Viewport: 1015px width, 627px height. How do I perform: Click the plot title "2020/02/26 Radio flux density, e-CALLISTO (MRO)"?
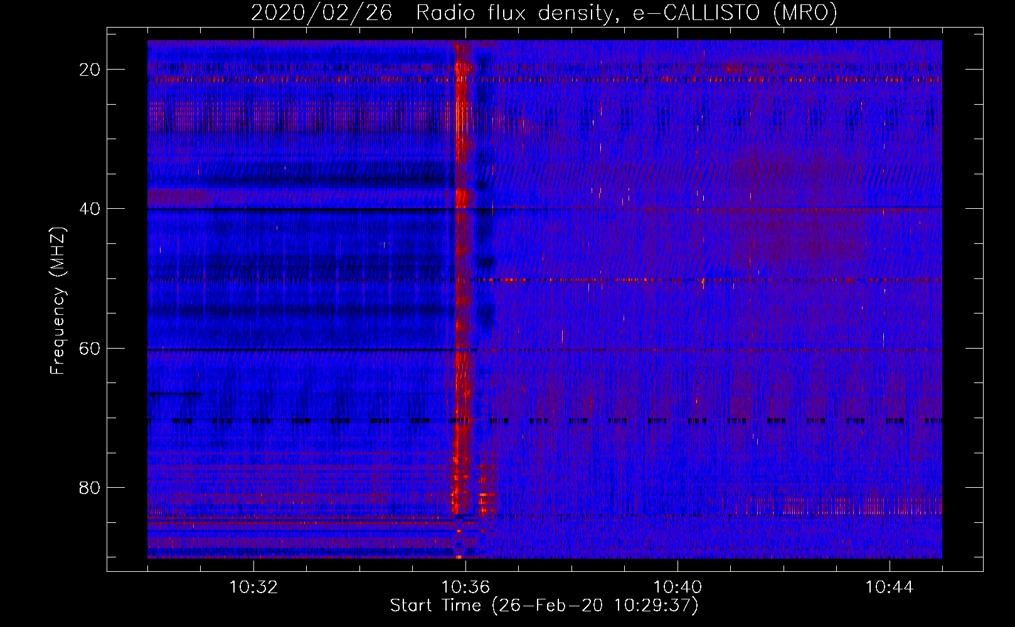[544, 13]
